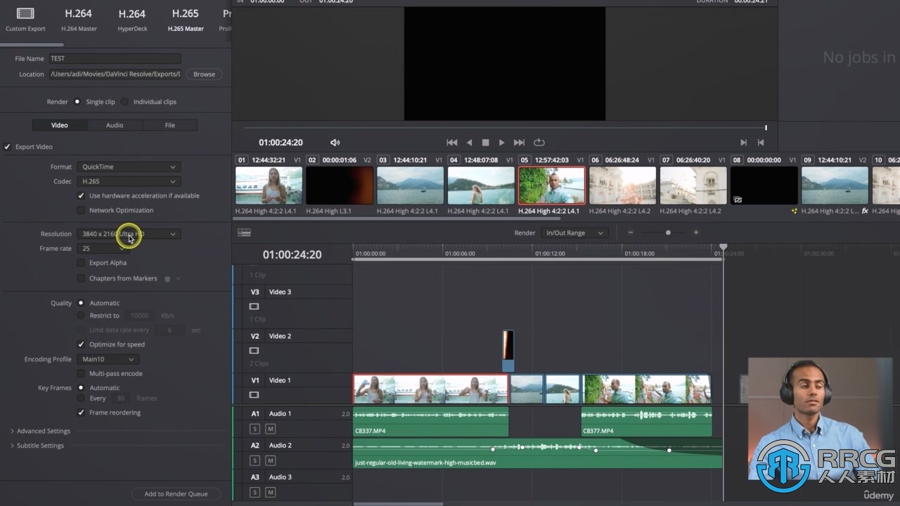The width and height of the screenshot is (900, 506).
Task: Stop playback in the viewer
Action: (x=485, y=143)
